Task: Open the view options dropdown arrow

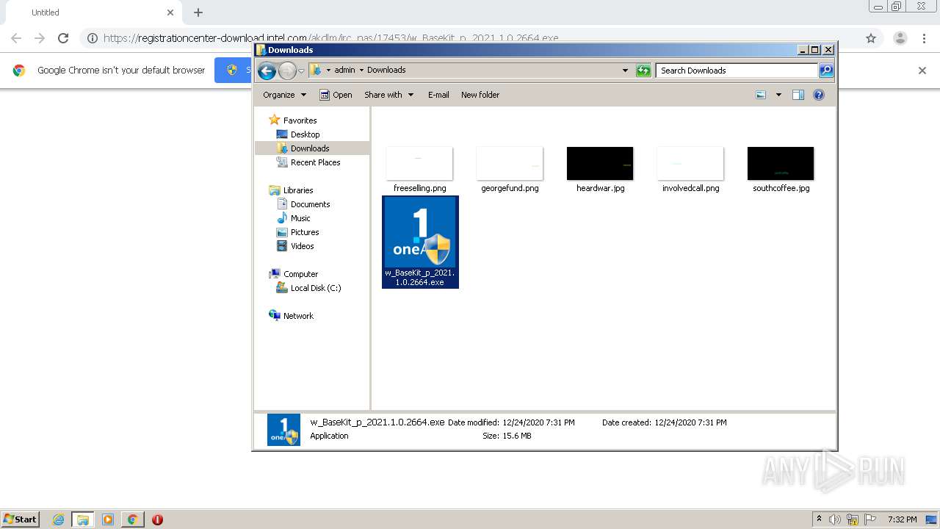Action: (778, 95)
